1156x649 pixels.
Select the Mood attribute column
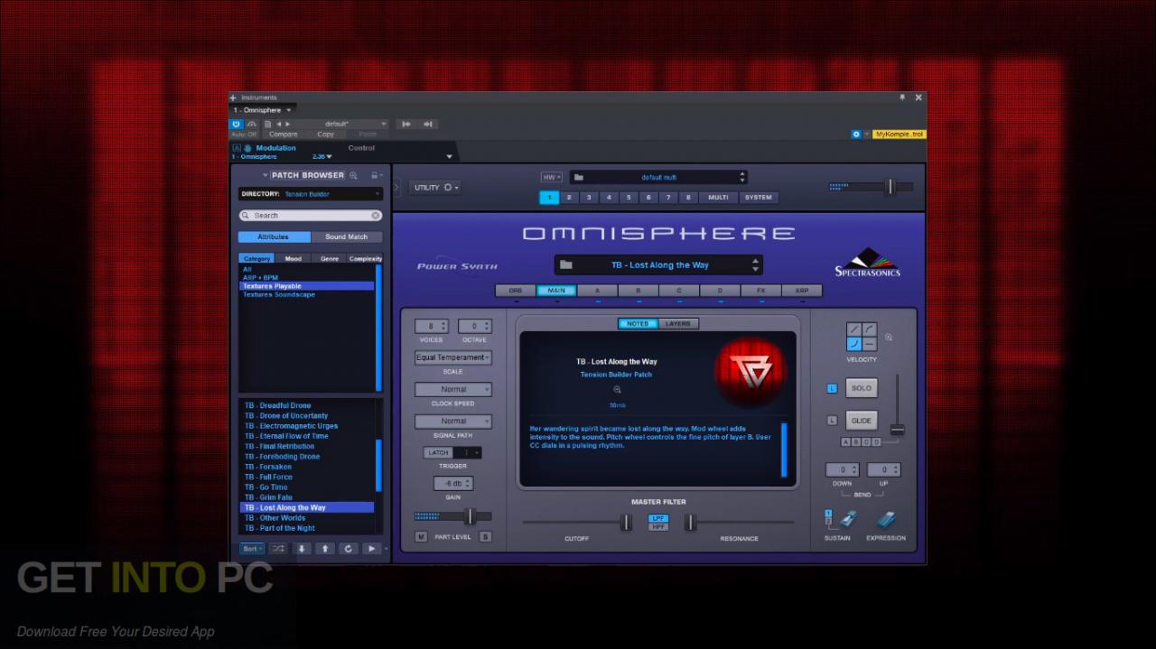point(294,258)
